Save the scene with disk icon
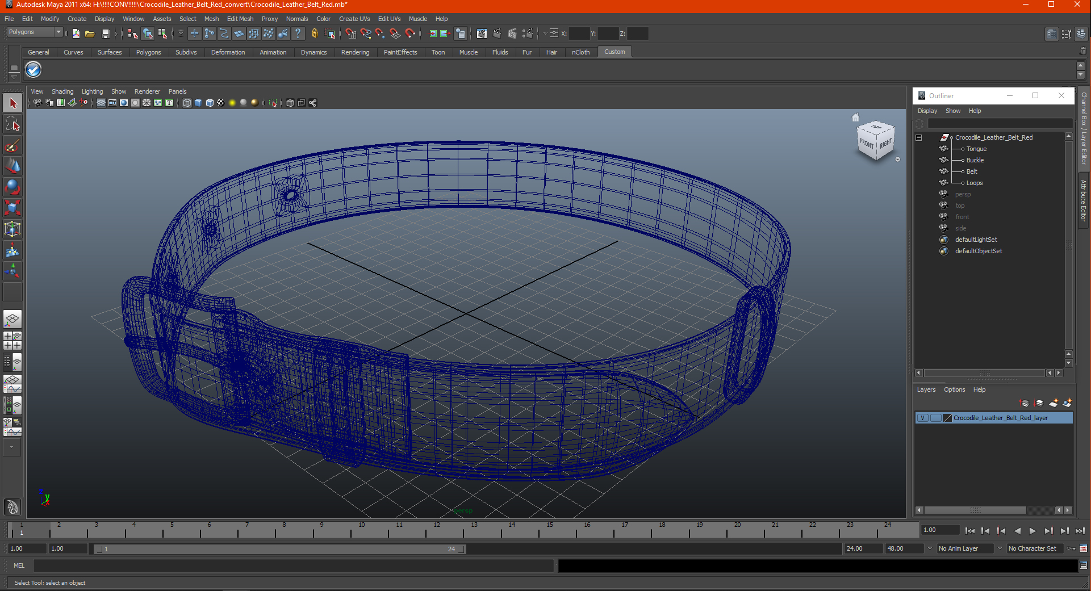 tap(105, 33)
